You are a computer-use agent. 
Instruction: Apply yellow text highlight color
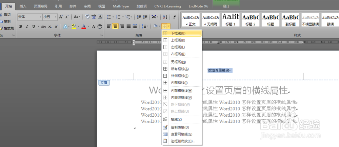74,27
